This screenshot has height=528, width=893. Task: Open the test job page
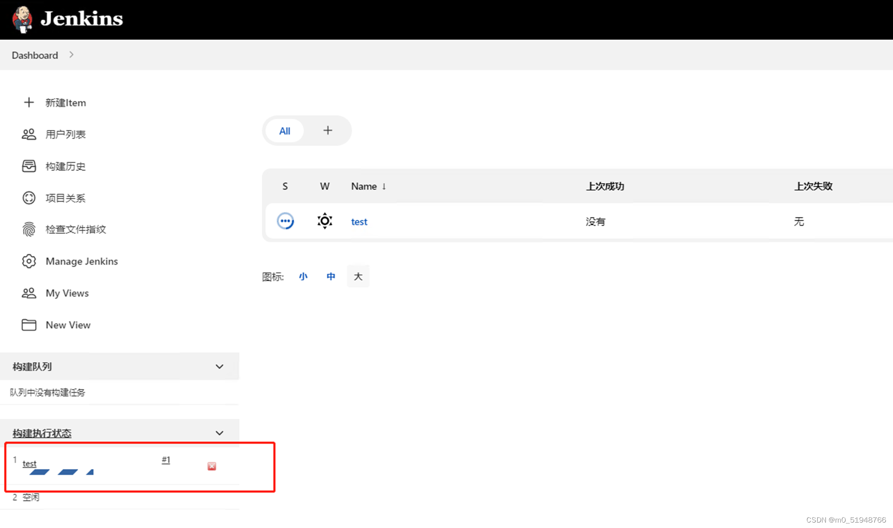coord(359,222)
